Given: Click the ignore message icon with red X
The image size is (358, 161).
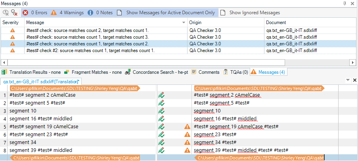Looking at the screenshot, I should point(14,13).
